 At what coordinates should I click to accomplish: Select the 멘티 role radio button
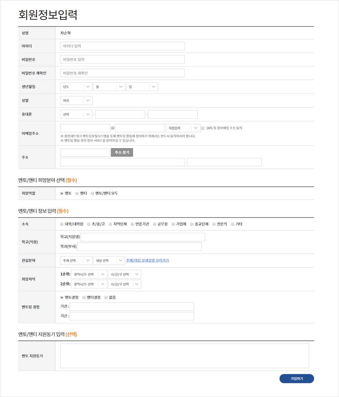pyautogui.click(x=77, y=194)
